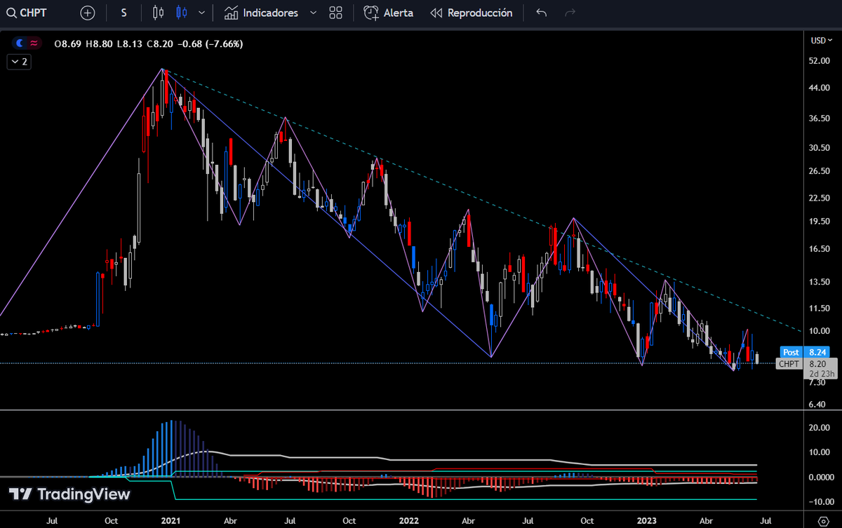Select the blue candles chart type icon
This screenshot has width=842, height=528.
pyautogui.click(x=182, y=13)
